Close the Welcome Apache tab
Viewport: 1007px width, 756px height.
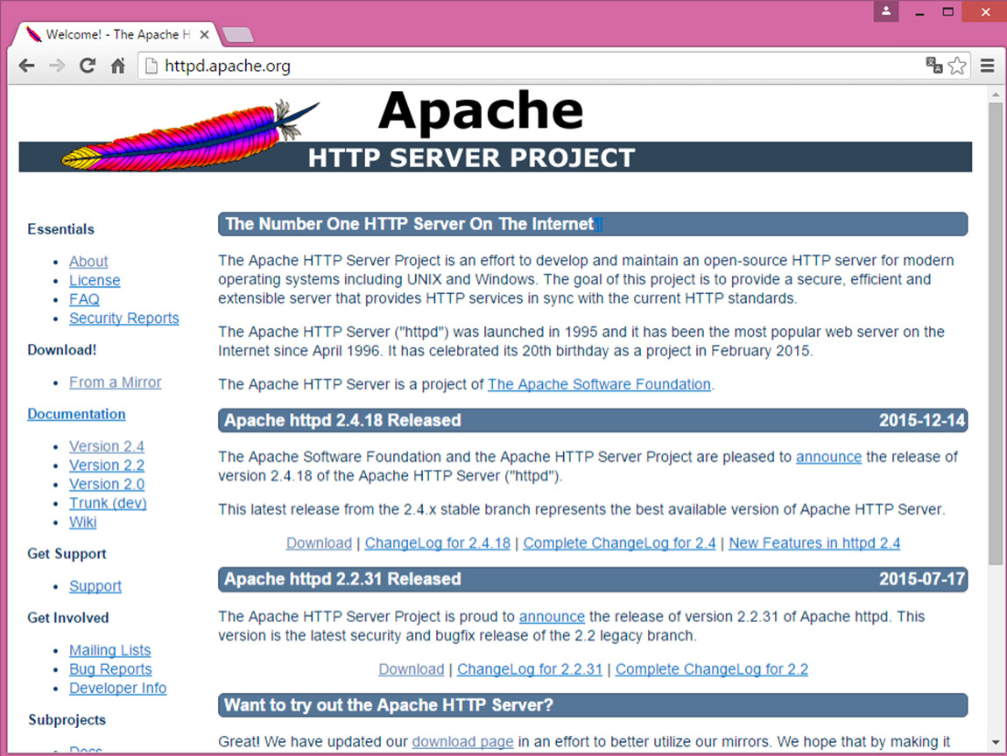point(205,35)
